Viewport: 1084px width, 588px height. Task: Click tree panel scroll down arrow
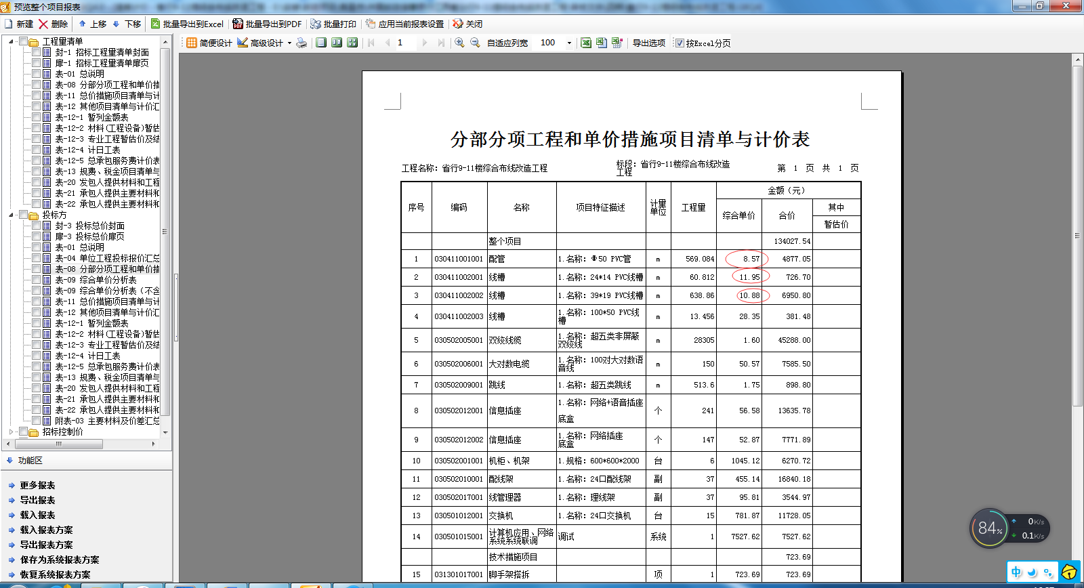pos(165,432)
